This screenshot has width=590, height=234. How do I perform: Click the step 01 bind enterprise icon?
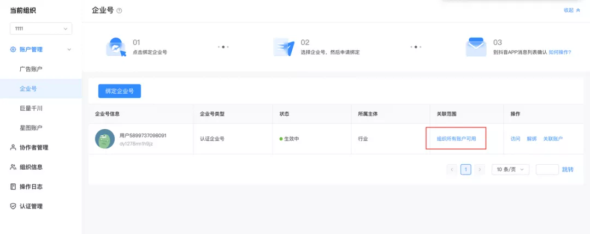coord(116,47)
